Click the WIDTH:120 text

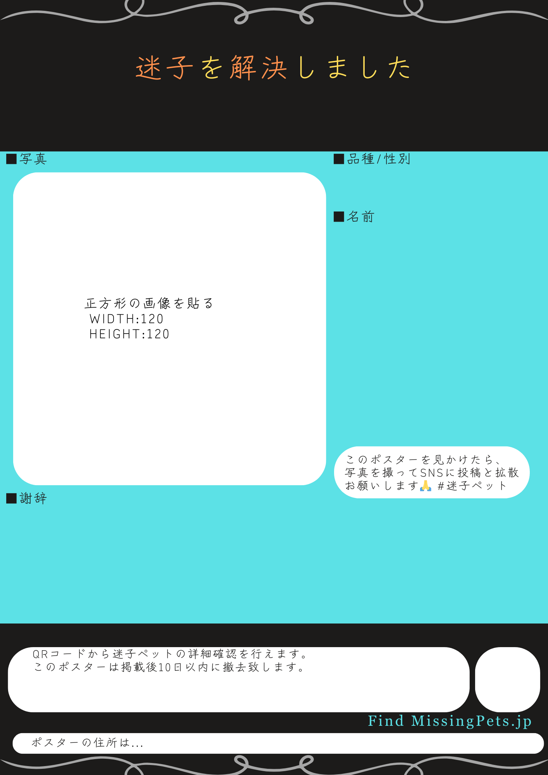click(x=126, y=319)
